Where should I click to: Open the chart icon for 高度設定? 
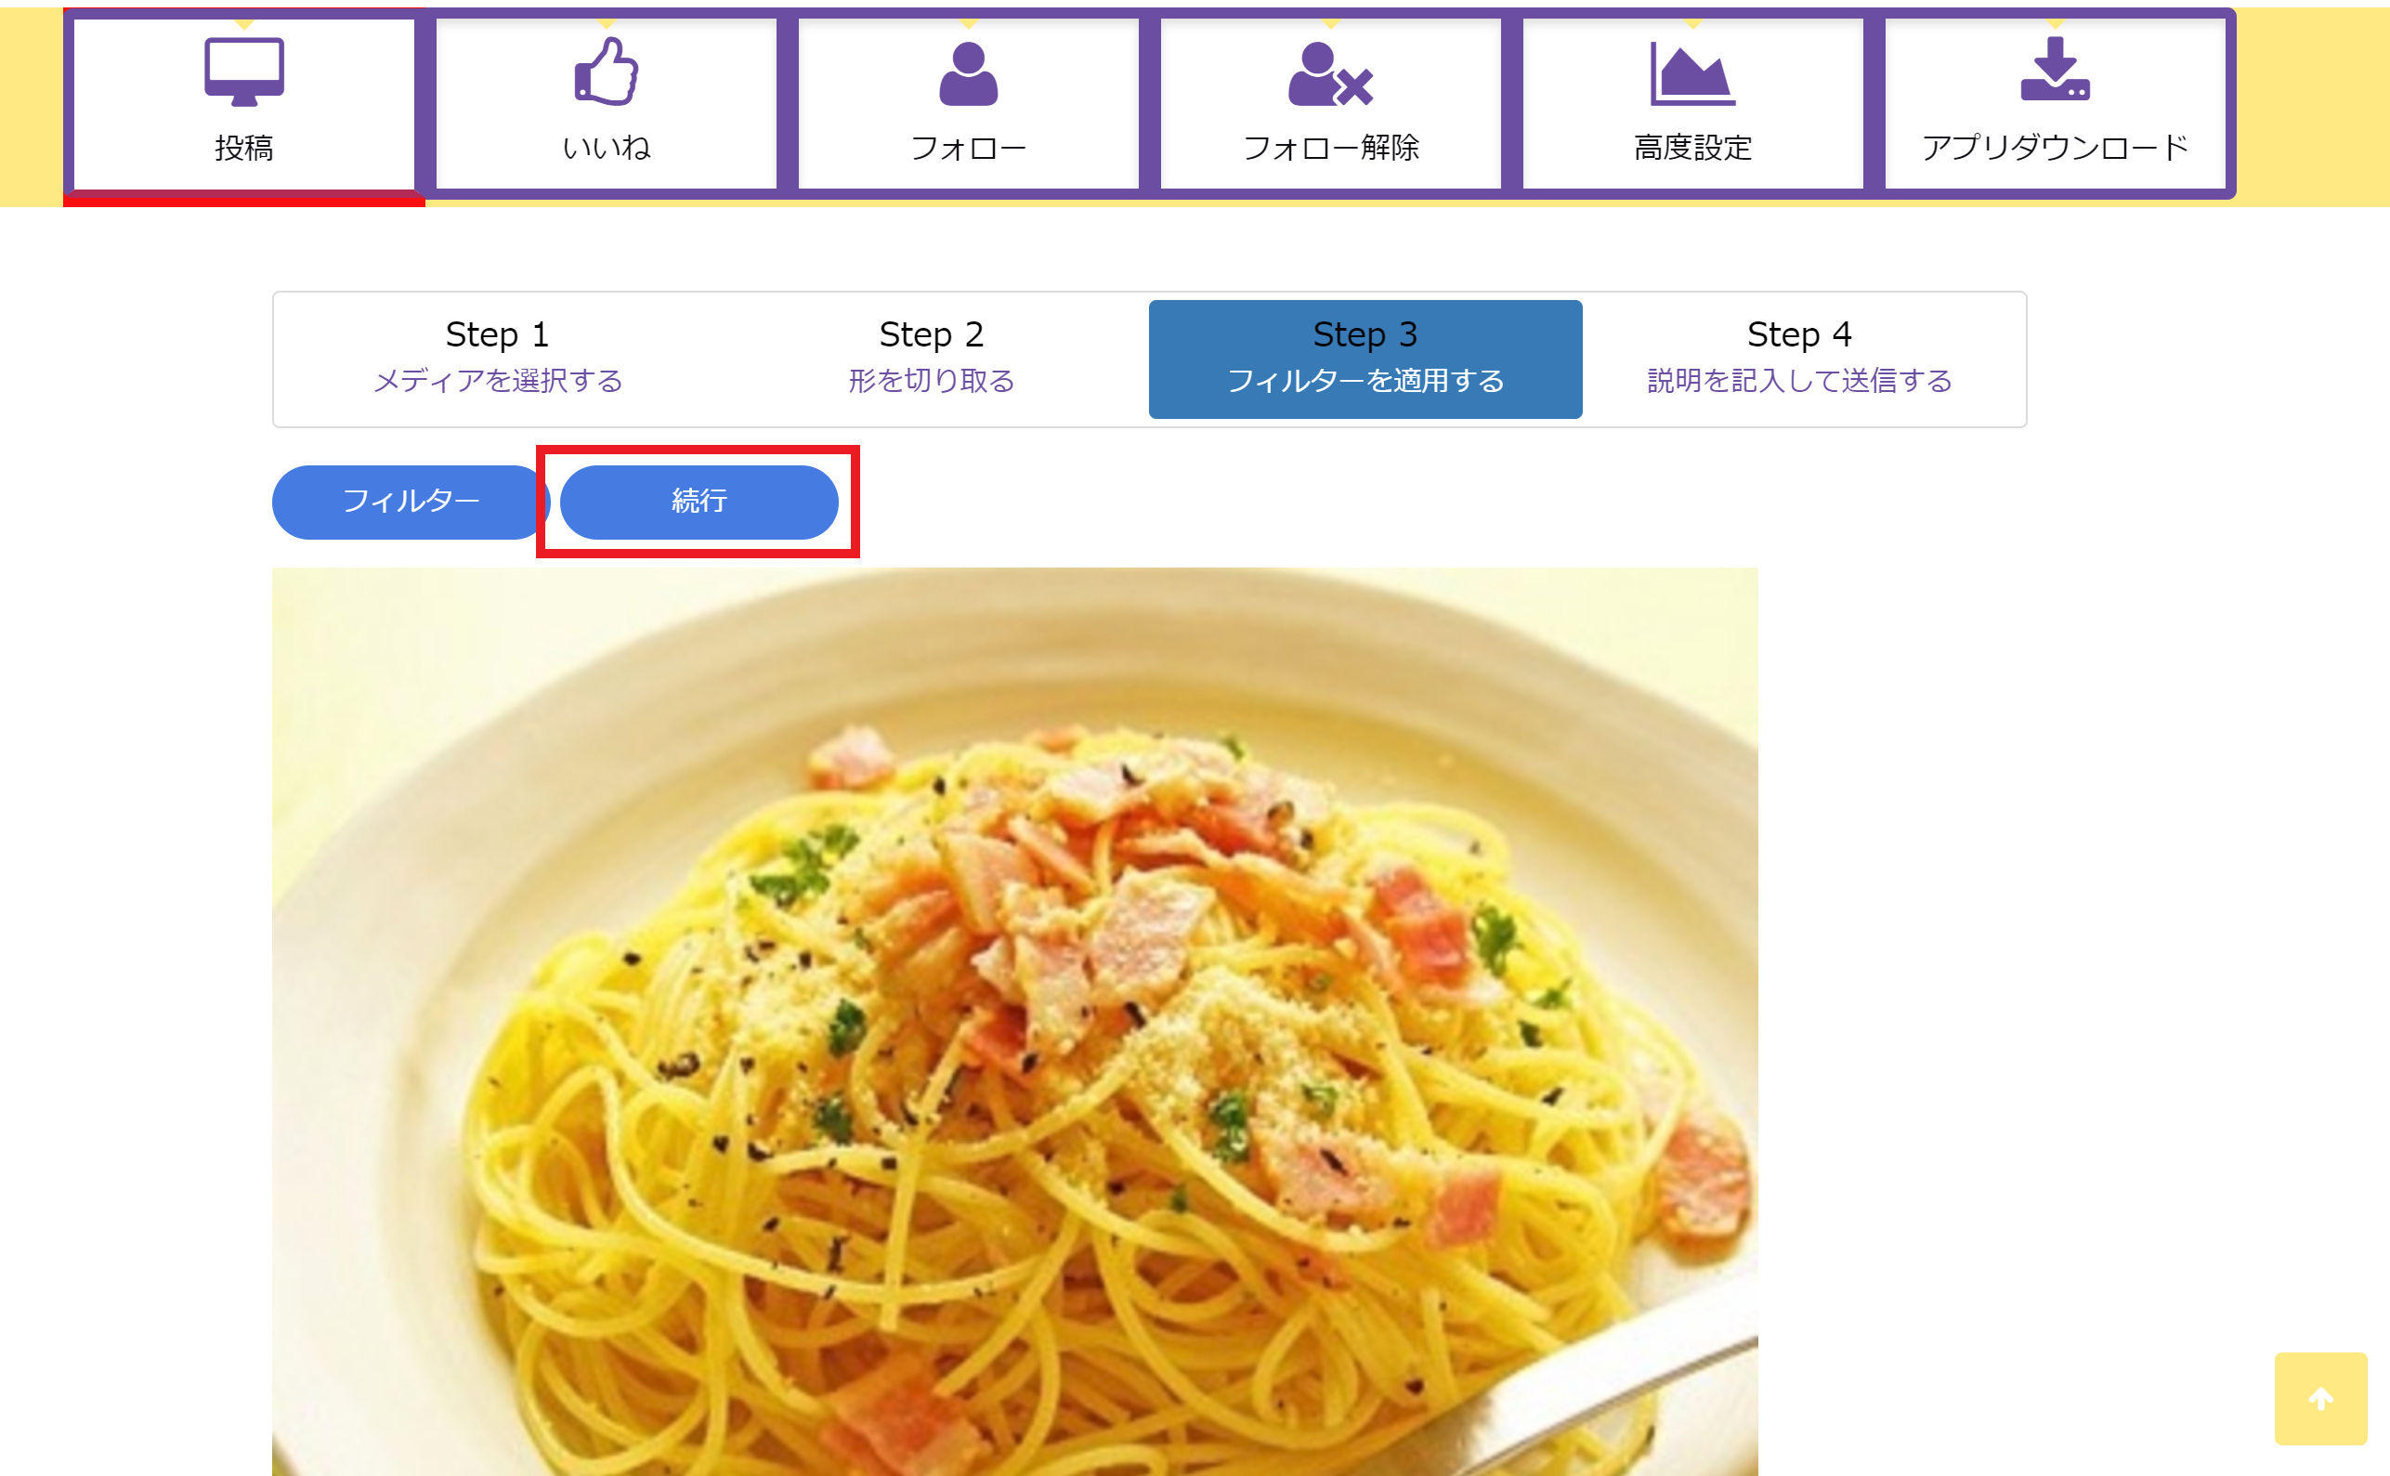tap(1692, 73)
